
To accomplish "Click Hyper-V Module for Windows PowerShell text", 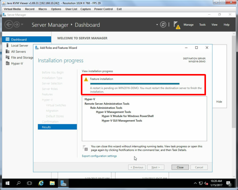I will pos(127,116).
